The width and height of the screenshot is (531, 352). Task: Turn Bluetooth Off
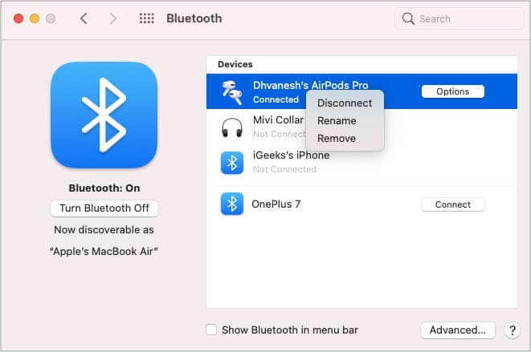click(104, 208)
